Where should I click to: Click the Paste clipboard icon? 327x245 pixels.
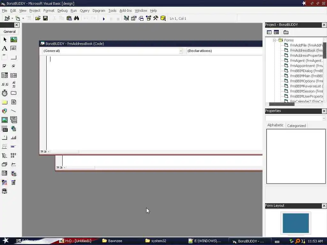pyautogui.click(x=69, y=18)
